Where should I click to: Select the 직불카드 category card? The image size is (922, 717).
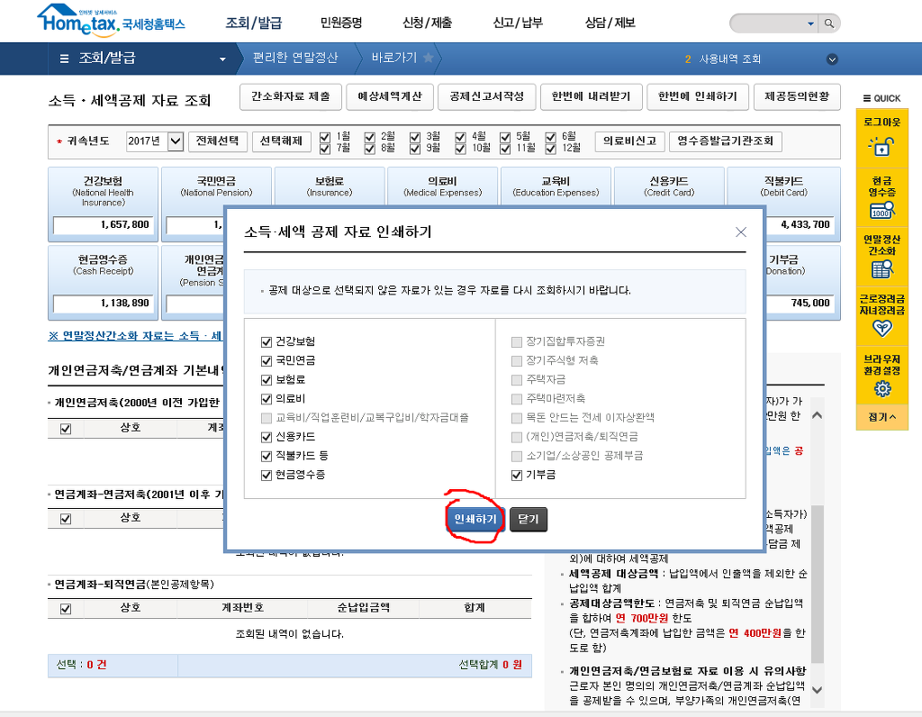(x=784, y=204)
